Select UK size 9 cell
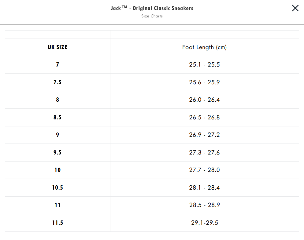This screenshot has width=304, height=240. click(x=57, y=135)
